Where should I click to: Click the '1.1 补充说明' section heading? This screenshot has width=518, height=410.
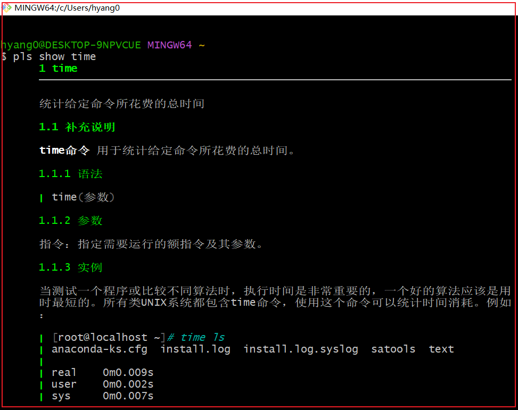coord(77,127)
